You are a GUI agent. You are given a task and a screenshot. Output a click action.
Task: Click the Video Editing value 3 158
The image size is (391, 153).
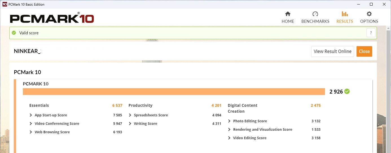[x=316, y=138]
